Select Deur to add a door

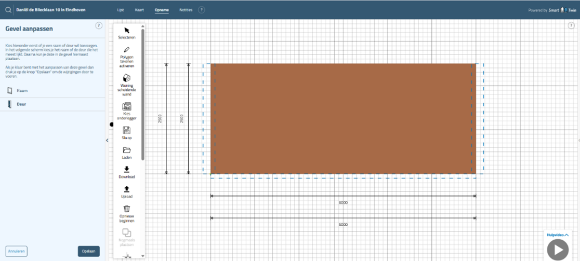pyautogui.click(x=21, y=104)
